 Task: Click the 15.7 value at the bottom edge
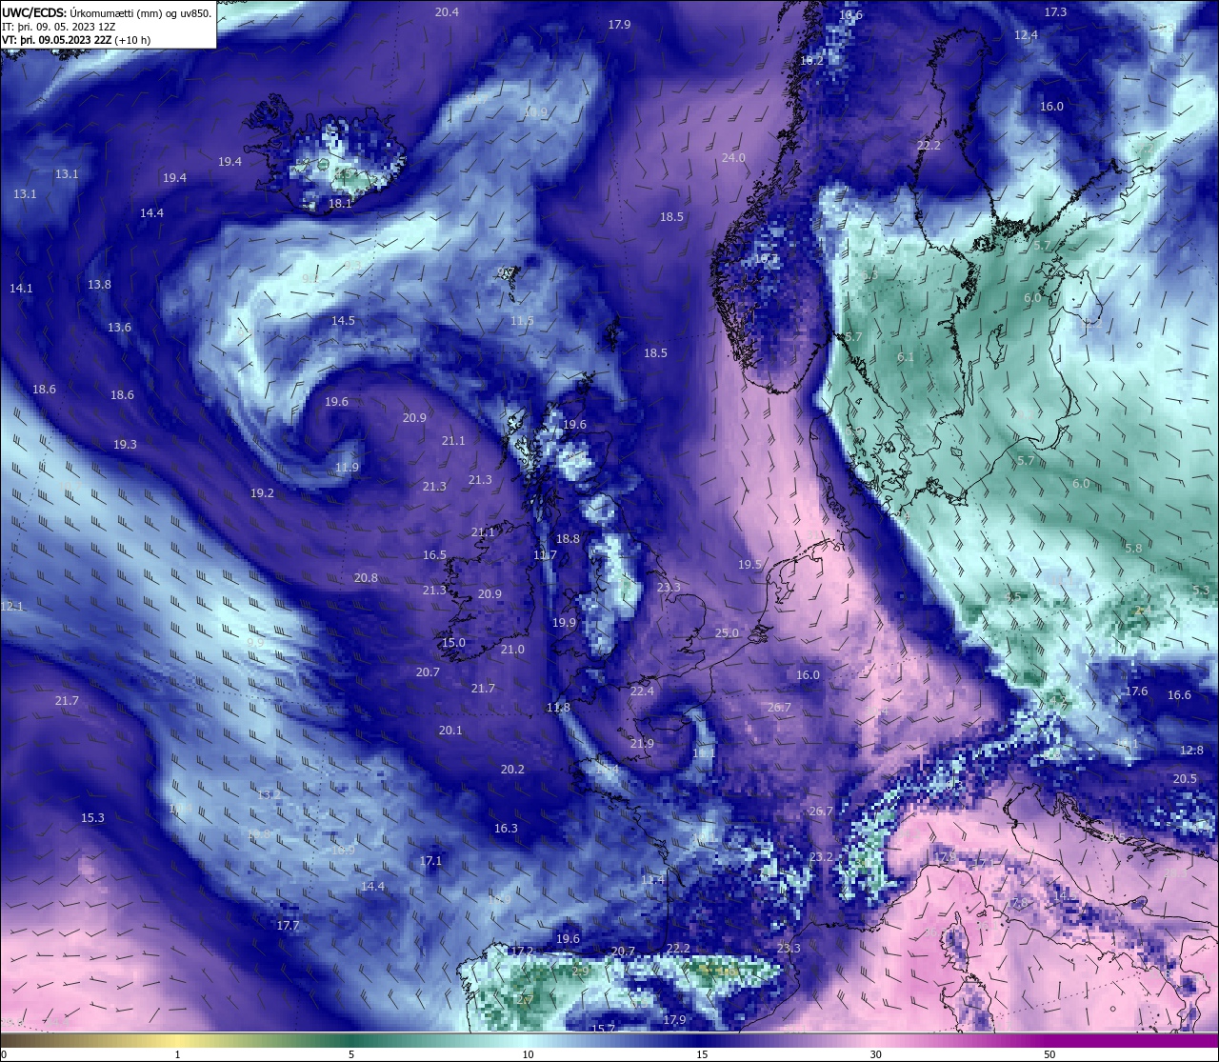pos(603,1029)
